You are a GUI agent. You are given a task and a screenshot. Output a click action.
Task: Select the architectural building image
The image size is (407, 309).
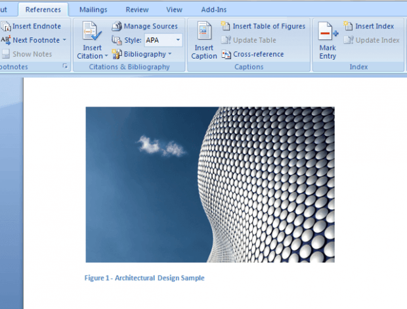(x=210, y=185)
